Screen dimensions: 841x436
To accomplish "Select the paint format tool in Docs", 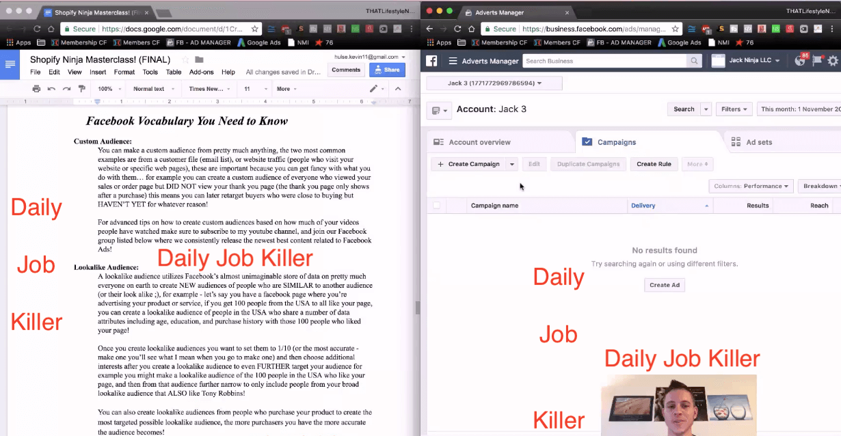I will click(82, 89).
